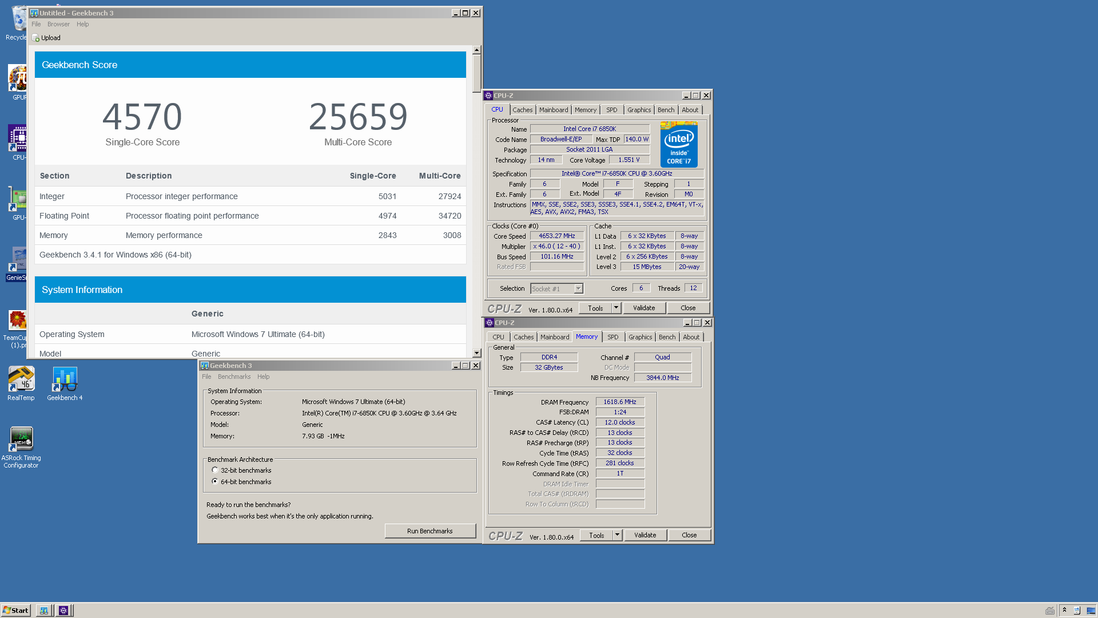1098x618 pixels.
Task: Switch to Memory tab in upper CPU-Z
Action: [x=586, y=110]
